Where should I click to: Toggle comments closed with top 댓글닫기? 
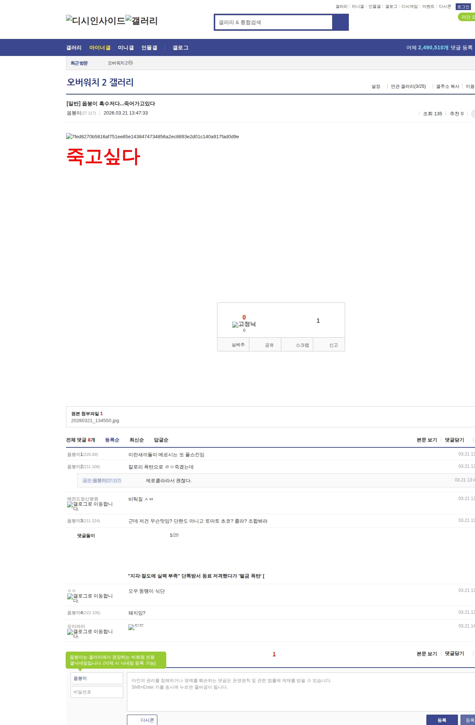pos(454,440)
